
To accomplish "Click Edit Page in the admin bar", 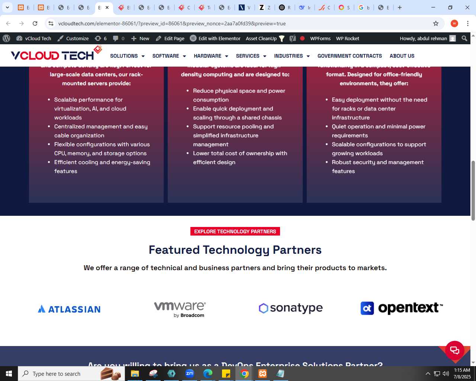I will [170, 38].
